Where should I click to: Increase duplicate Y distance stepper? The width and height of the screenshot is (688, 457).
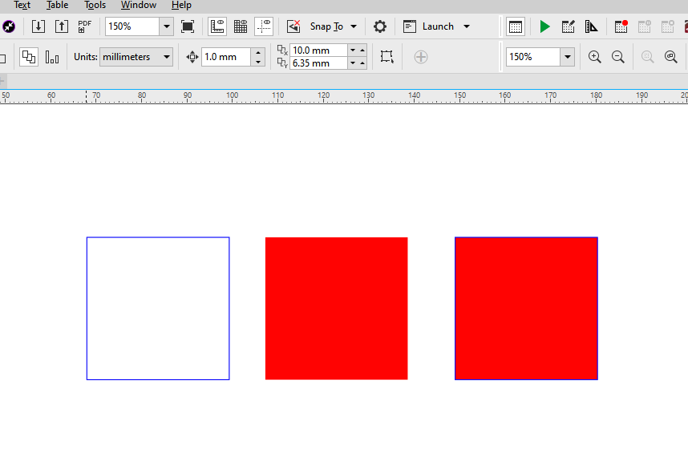tap(362, 63)
